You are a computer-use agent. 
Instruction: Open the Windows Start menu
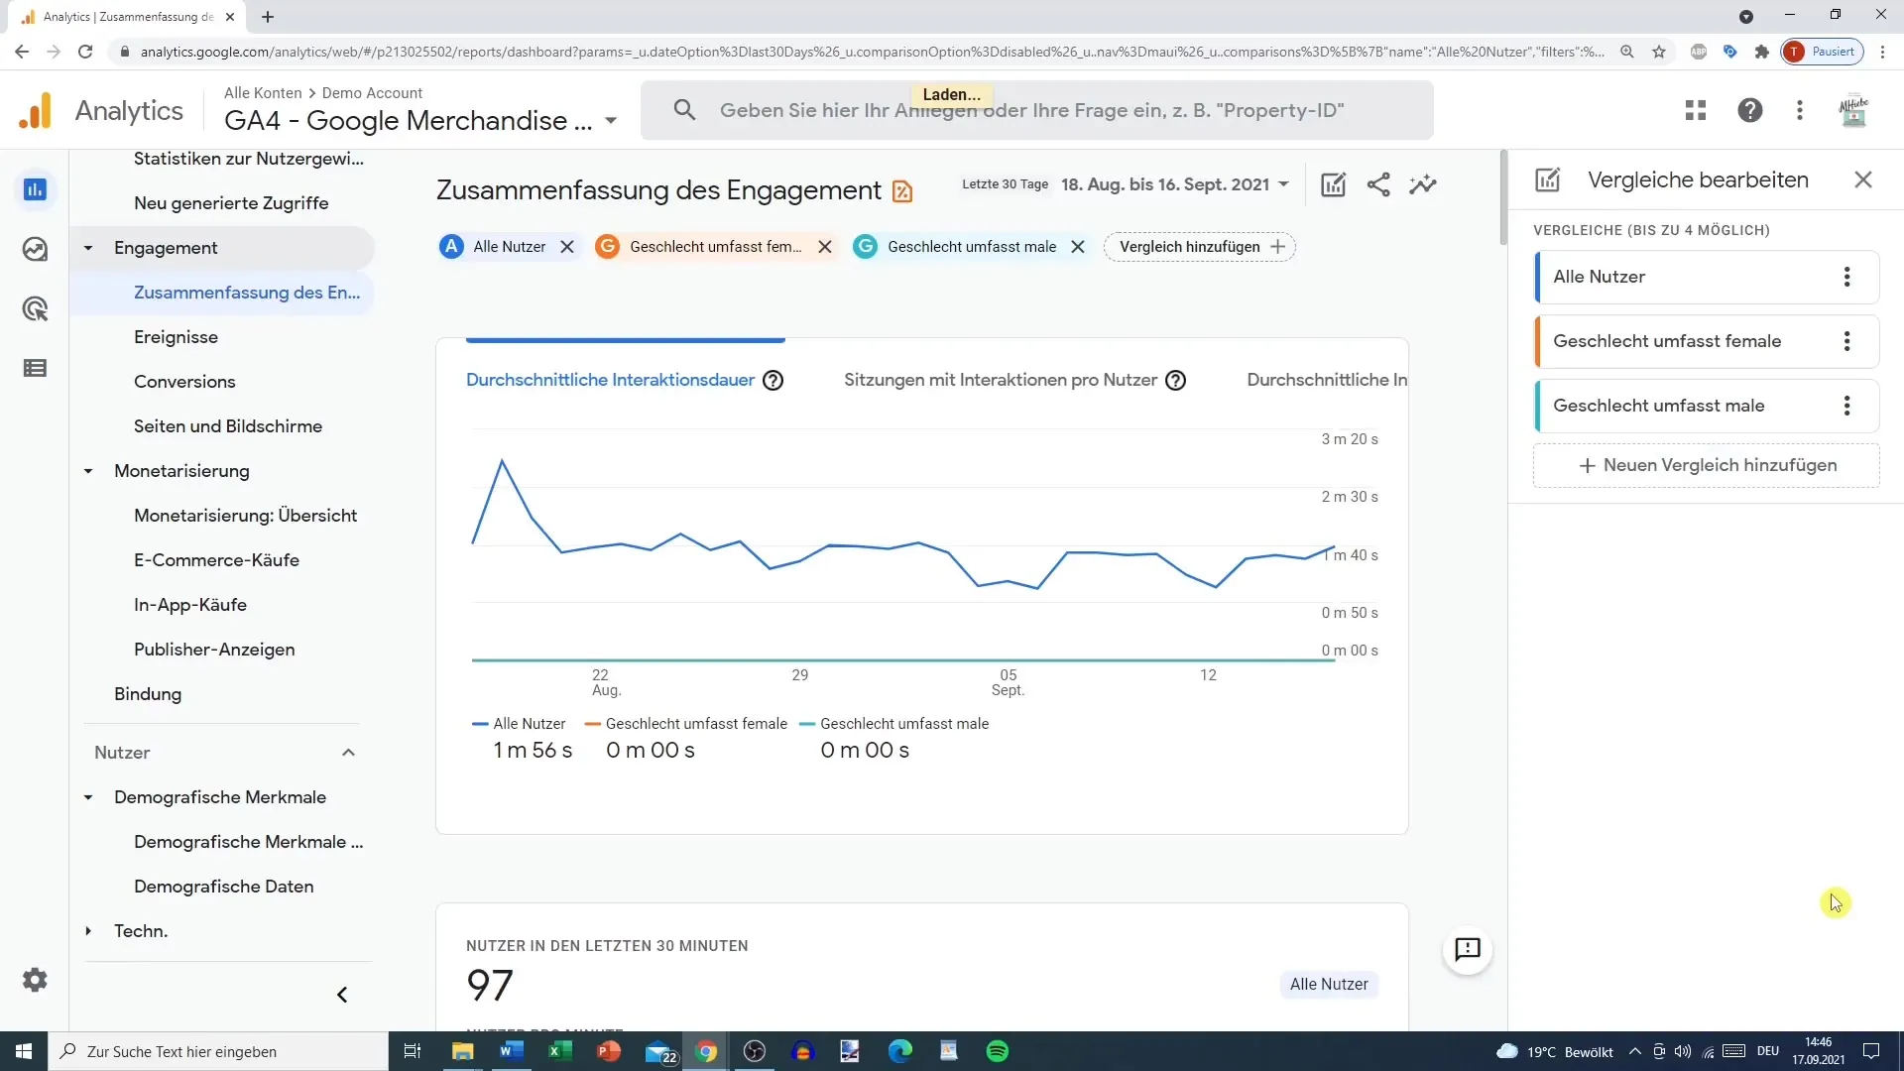tap(24, 1051)
